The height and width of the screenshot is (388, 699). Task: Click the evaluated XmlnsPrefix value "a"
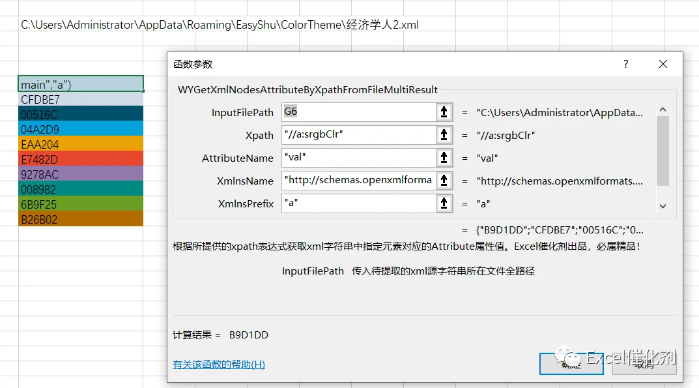point(483,203)
